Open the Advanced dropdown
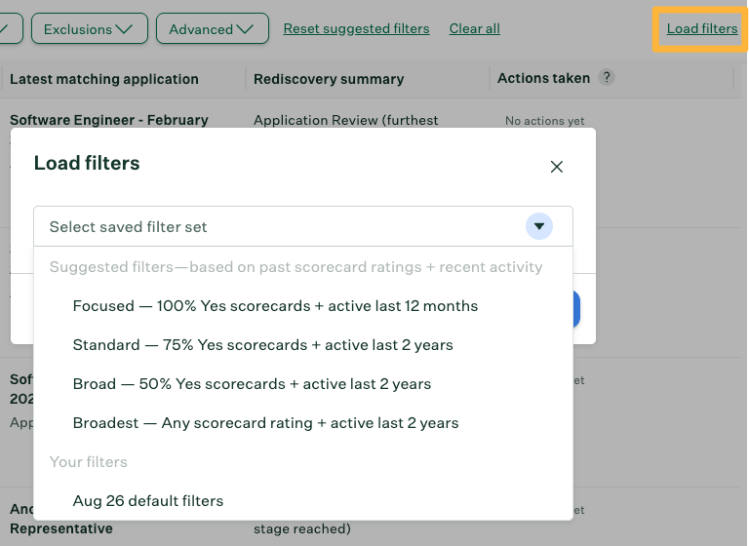The width and height of the screenshot is (749, 546). click(x=212, y=28)
